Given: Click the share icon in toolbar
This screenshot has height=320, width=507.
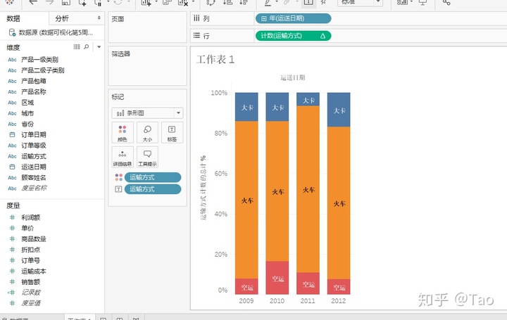Looking at the screenshot, I should click(x=446, y=2).
